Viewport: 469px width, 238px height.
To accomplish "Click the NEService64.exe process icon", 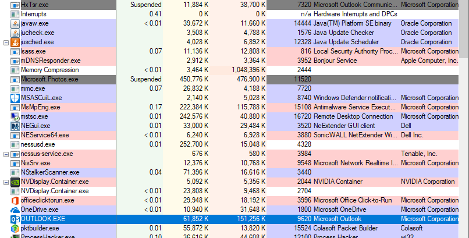I will click(x=15, y=136).
